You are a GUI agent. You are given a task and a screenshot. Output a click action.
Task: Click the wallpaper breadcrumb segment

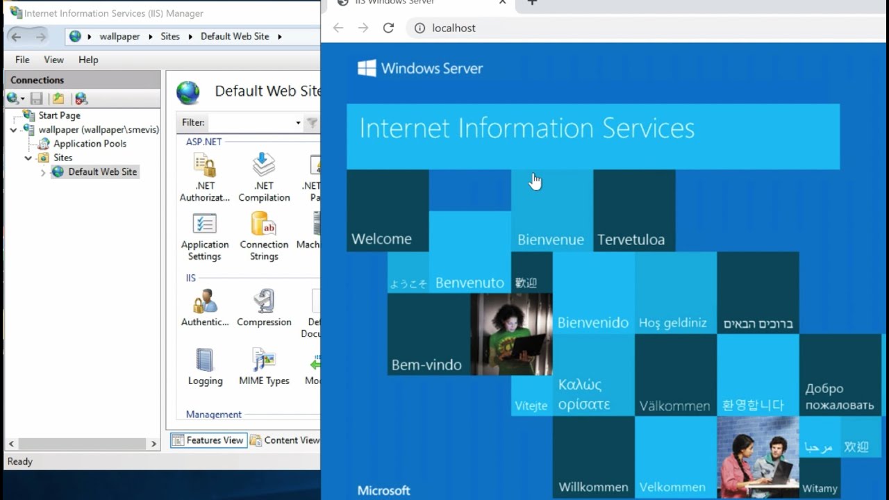click(x=119, y=36)
